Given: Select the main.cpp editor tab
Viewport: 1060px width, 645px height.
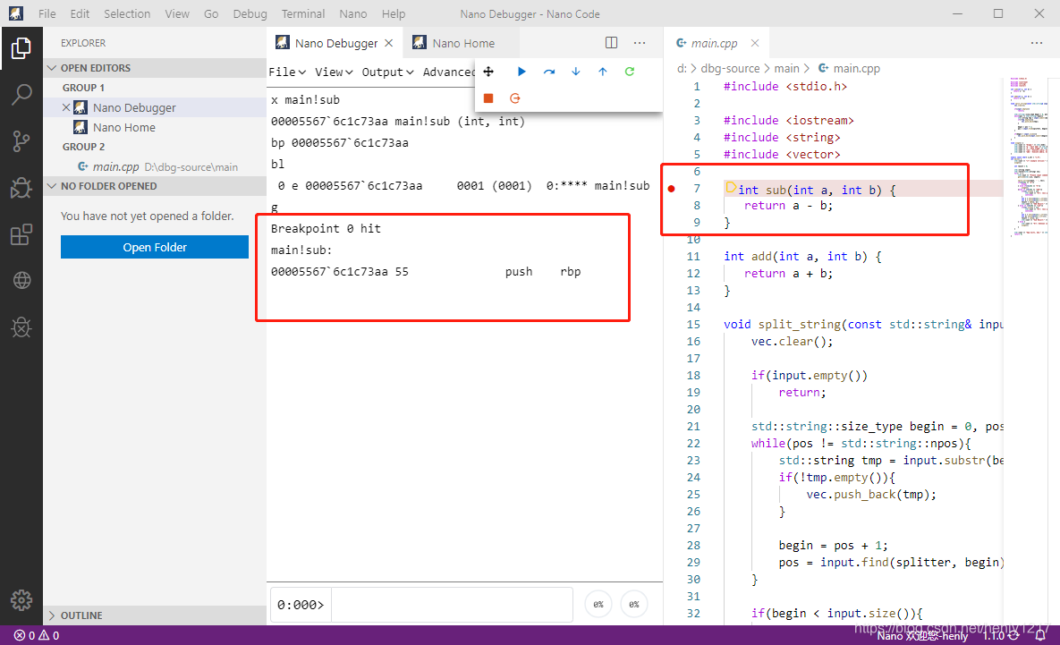Looking at the screenshot, I should point(717,43).
